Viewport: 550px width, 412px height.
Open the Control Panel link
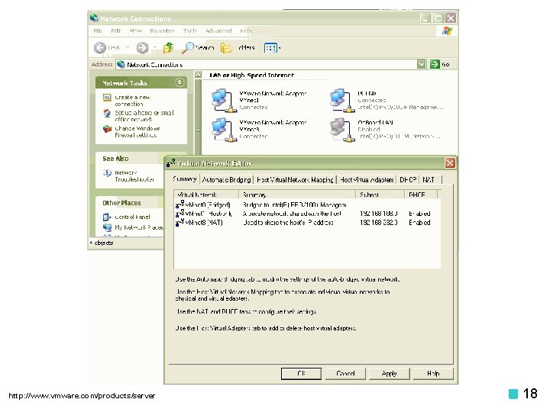pyautogui.click(x=132, y=217)
